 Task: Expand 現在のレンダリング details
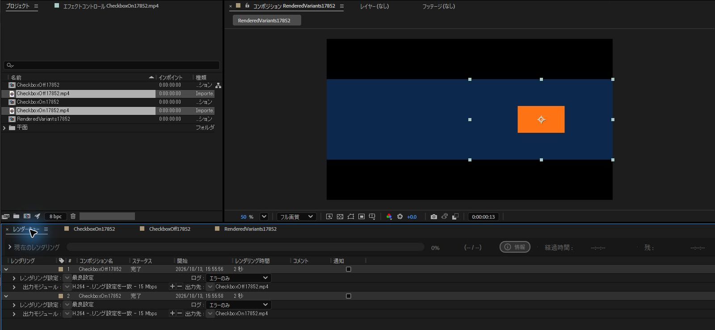tap(9, 247)
